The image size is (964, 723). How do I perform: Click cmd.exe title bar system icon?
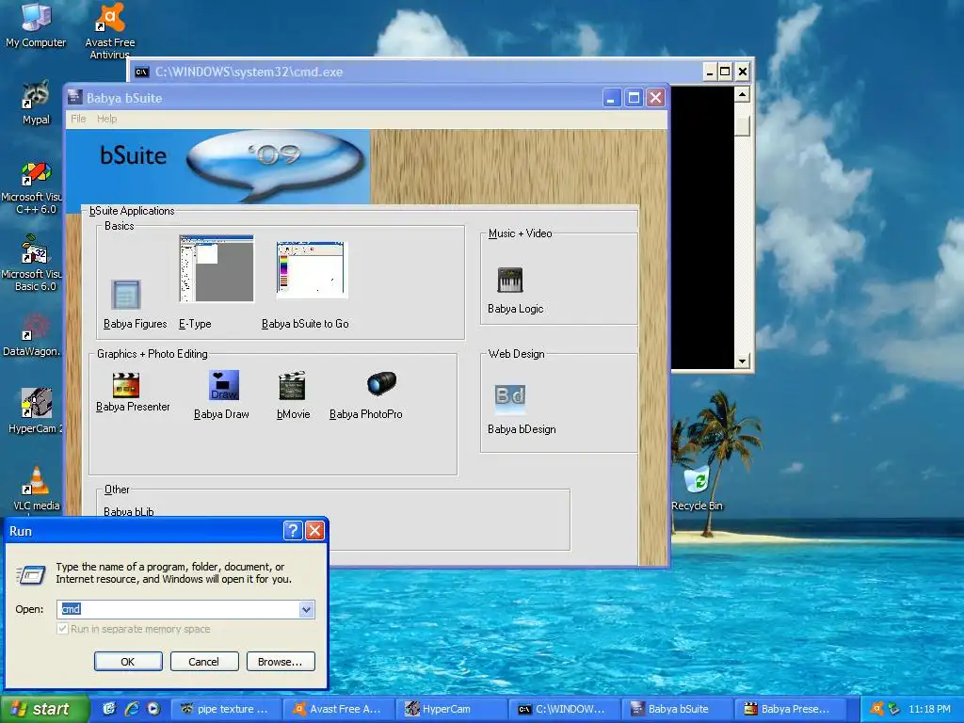[x=142, y=72]
